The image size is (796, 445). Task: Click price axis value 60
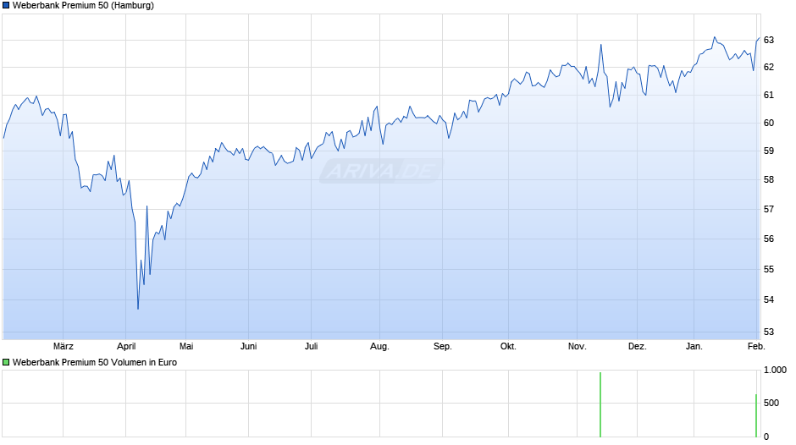(x=769, y=123)
